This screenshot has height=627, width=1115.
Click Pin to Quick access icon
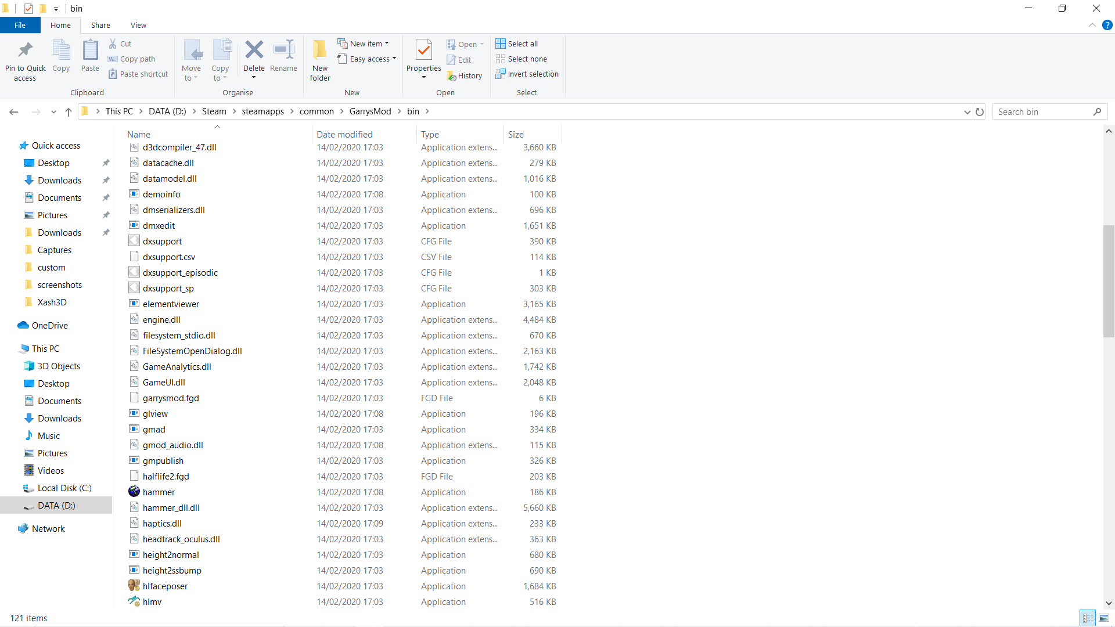coord(25,51)
